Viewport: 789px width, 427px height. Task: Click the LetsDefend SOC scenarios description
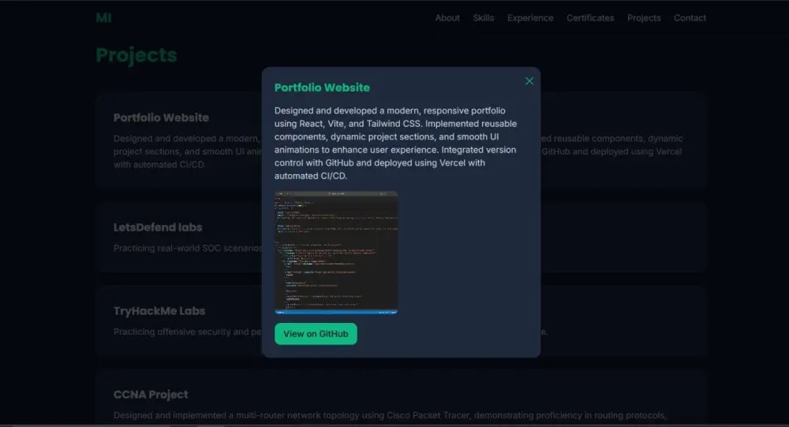(x=187, y=248)
